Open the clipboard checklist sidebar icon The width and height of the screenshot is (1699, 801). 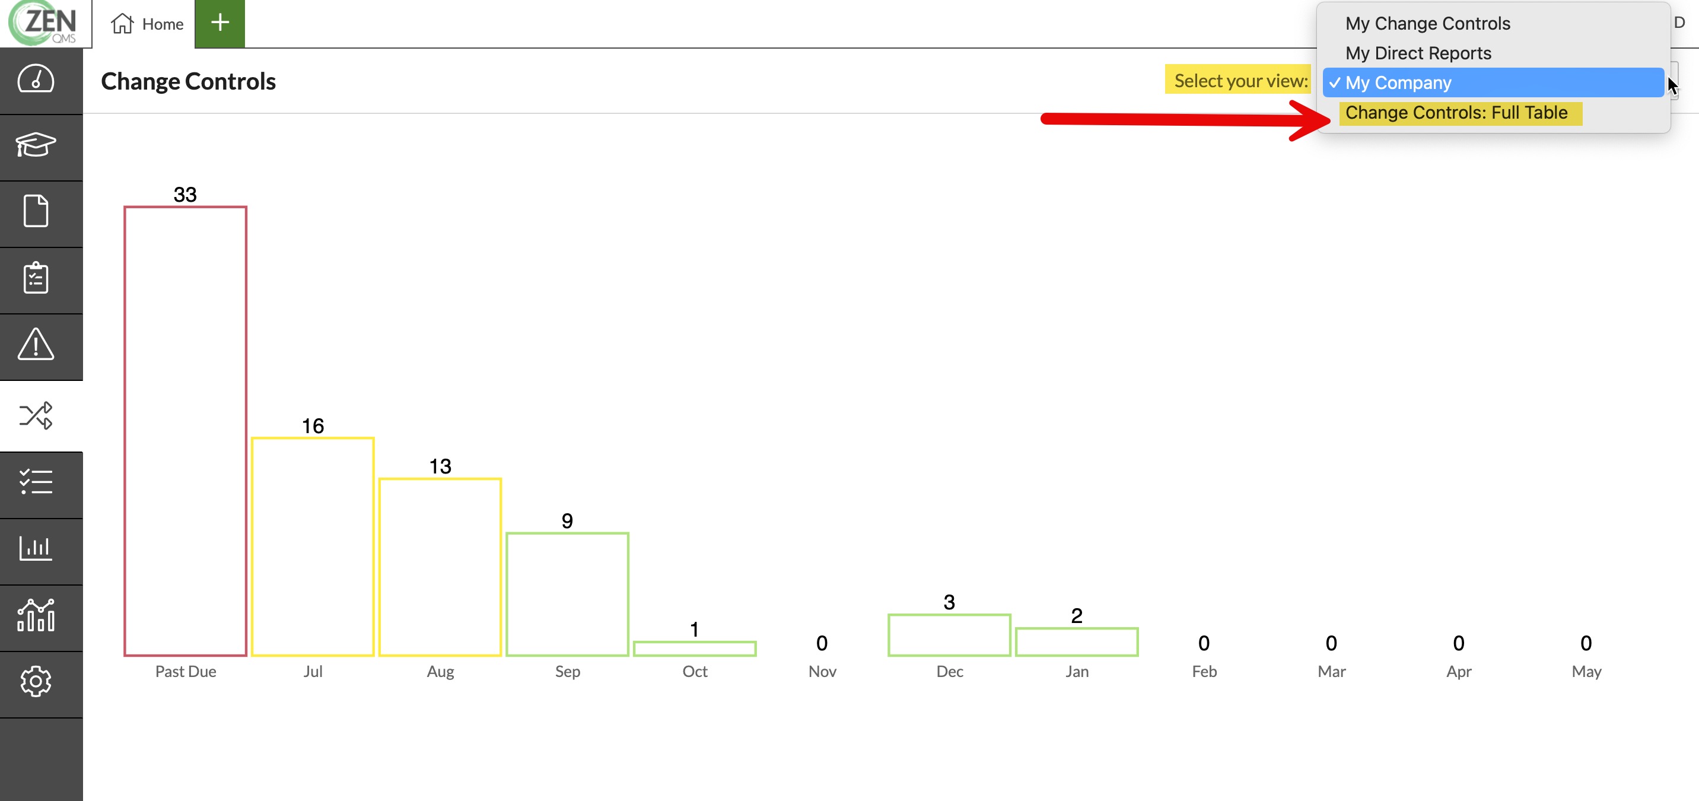(36, 278)
